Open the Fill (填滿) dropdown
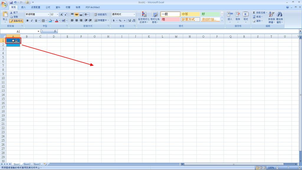The image size is (302, 170). [258, 17]
